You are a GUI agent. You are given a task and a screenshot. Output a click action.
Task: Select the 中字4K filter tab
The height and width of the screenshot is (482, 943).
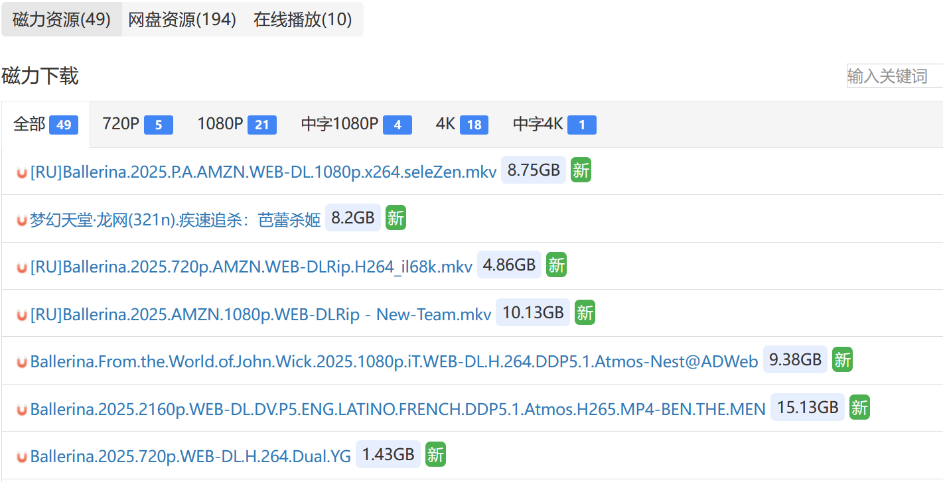click(554, 124)
